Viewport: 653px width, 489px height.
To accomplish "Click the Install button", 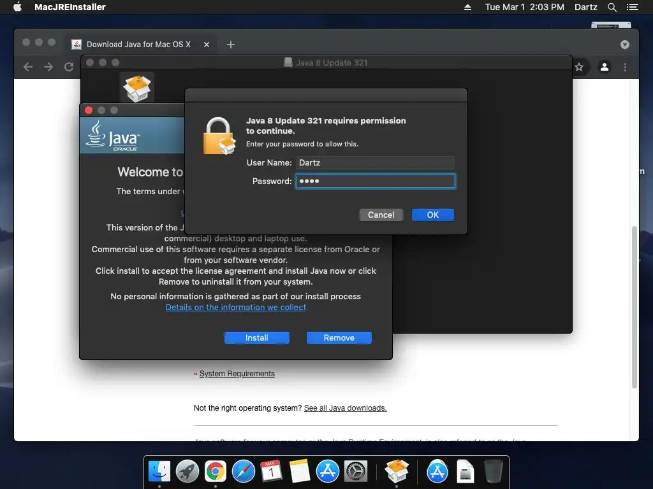I will pyautogui.click(x=256, y=338).
